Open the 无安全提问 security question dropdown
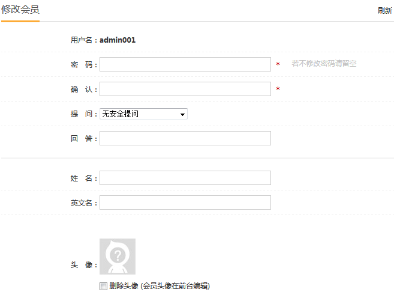The height and width of the screenshot is (295, 394). [144, 114]
